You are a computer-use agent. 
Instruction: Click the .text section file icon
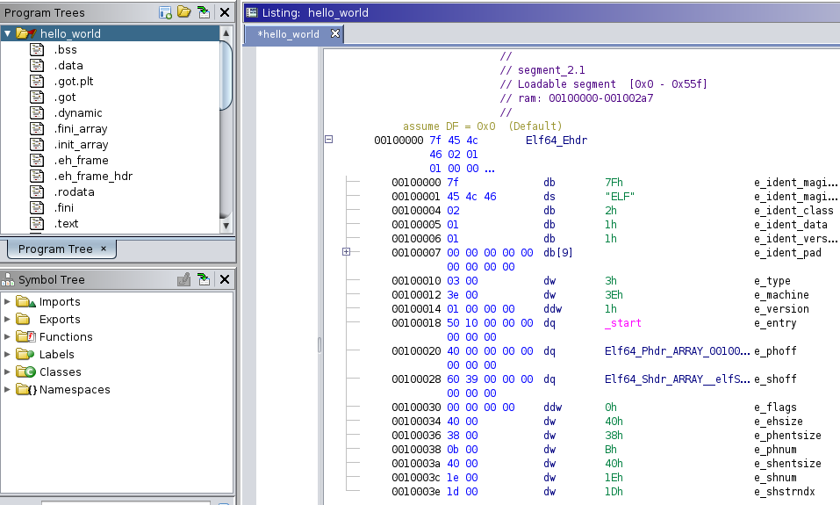pos(37,224)
